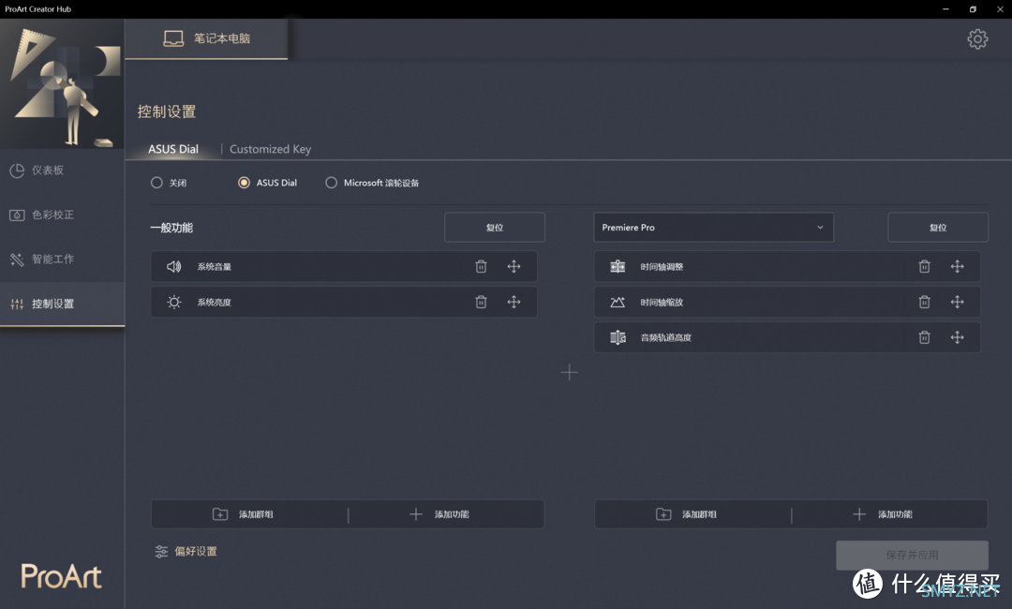Viewport: 1012px width, 609px height.
Task: Select the 关闭 radio option
Action: pyautogui.click(x=156, y=183)
